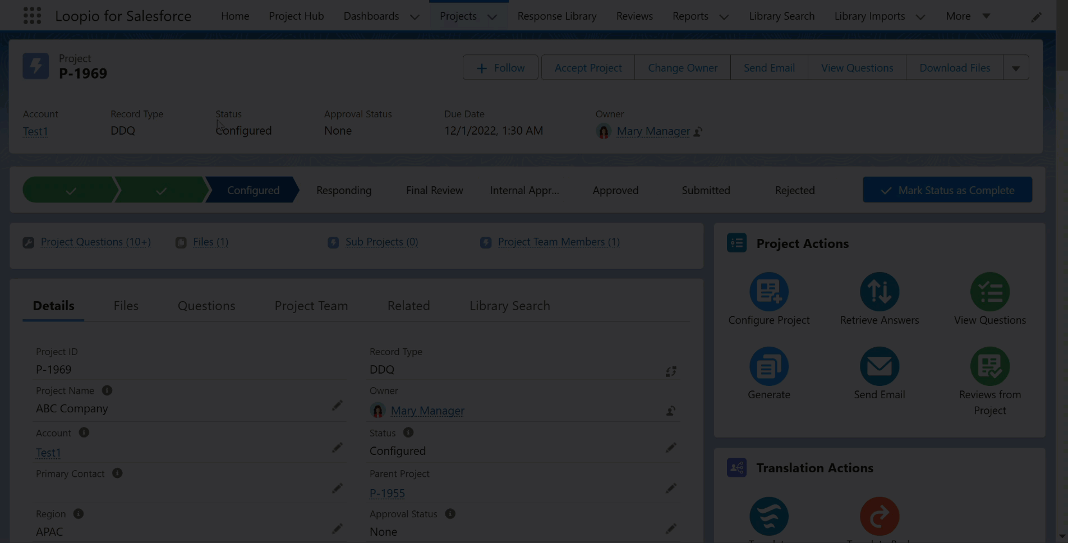Open Test1 account link in header
The width and height of the screenshot is (1068, 543).
(x=35, y=131)
